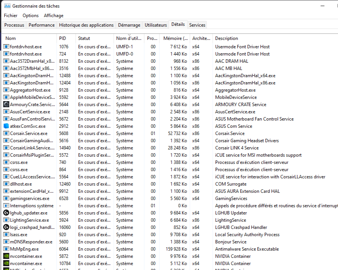Open the Affichage menu
The height and width of the screenshot is (270, 338).
[54, 16]
